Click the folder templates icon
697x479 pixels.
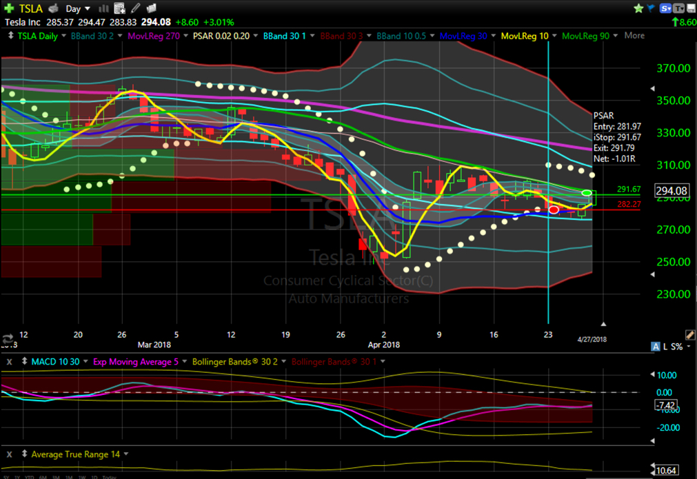[x=152, y=8]
